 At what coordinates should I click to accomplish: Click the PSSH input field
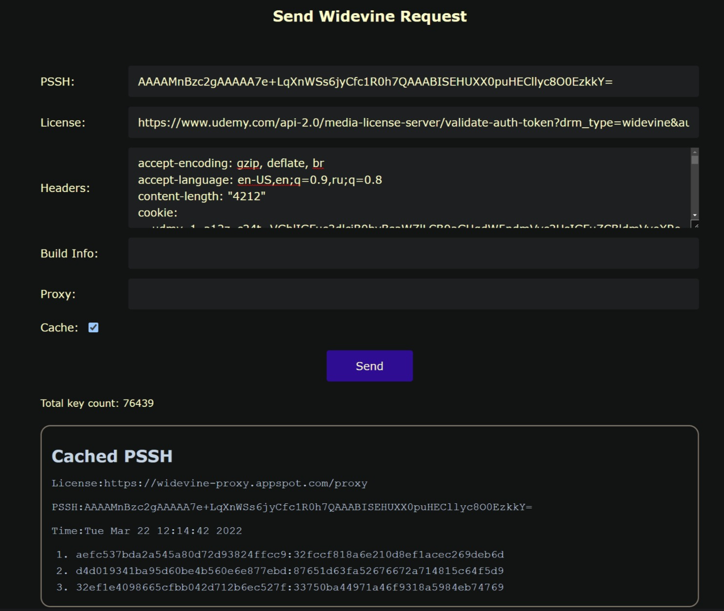tap(413, 81)
